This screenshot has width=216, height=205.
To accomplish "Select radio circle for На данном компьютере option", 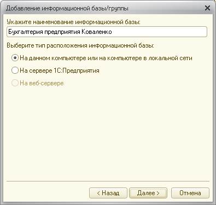I will pos(15,58).
